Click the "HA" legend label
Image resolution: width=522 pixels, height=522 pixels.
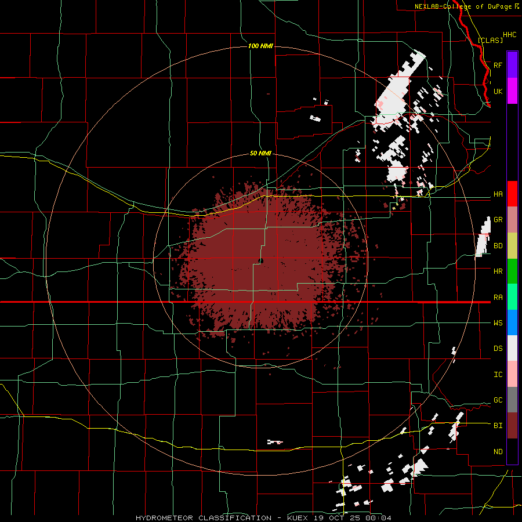point(498,194)
